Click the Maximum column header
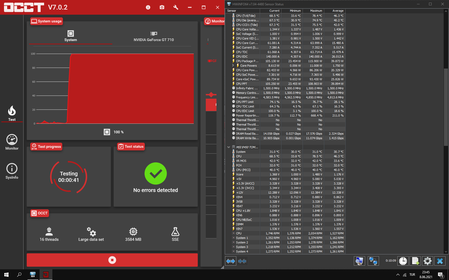The image size is (449, 280). coord(313,11)
